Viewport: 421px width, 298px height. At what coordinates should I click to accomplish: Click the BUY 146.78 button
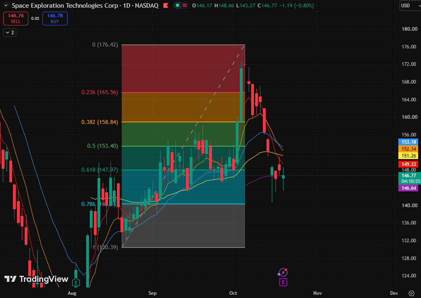[55, 19]
